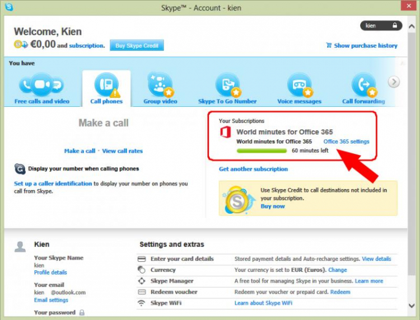The image size is (420, 320).
Task: Open Learn about Skype WiFi
Action: 263,303
